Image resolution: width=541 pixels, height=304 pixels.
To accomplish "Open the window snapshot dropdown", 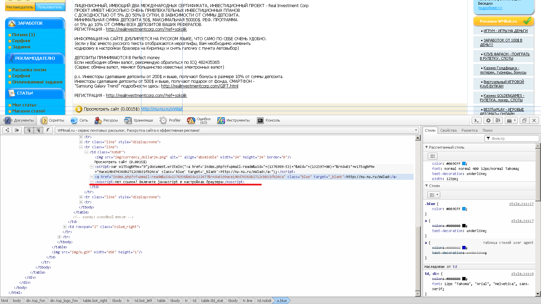I will click(511, 120).
